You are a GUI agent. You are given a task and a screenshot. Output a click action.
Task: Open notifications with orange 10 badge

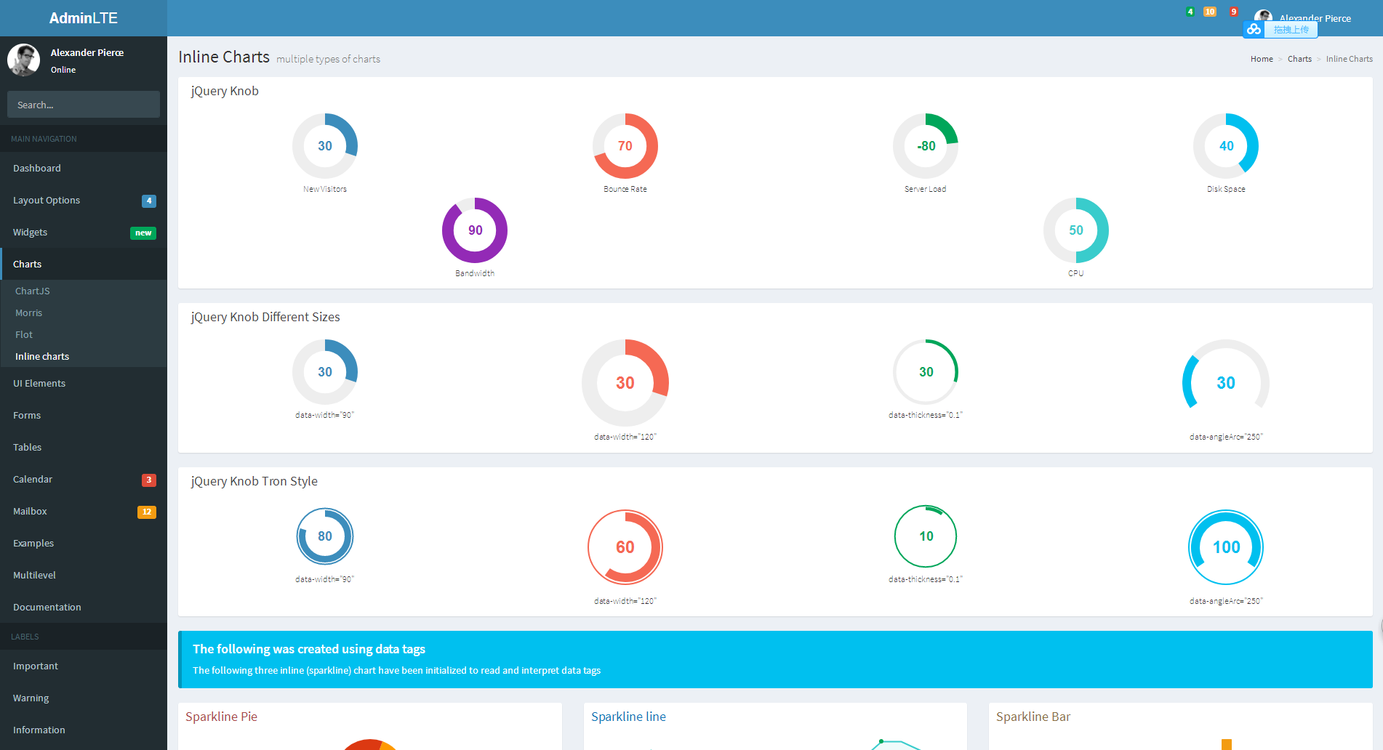[1210, 12]
